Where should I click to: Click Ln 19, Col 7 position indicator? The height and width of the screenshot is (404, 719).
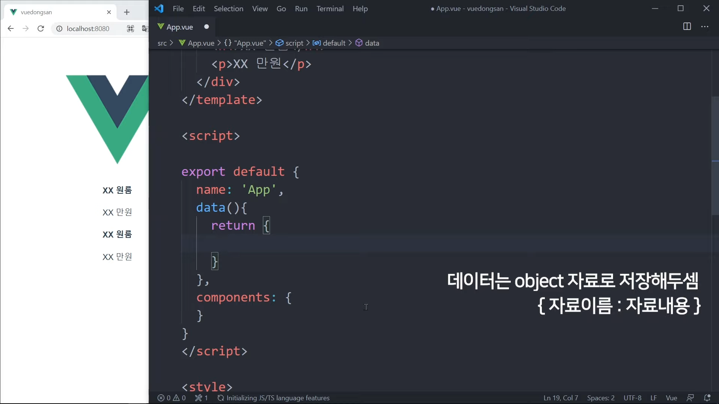coord(561,398)
